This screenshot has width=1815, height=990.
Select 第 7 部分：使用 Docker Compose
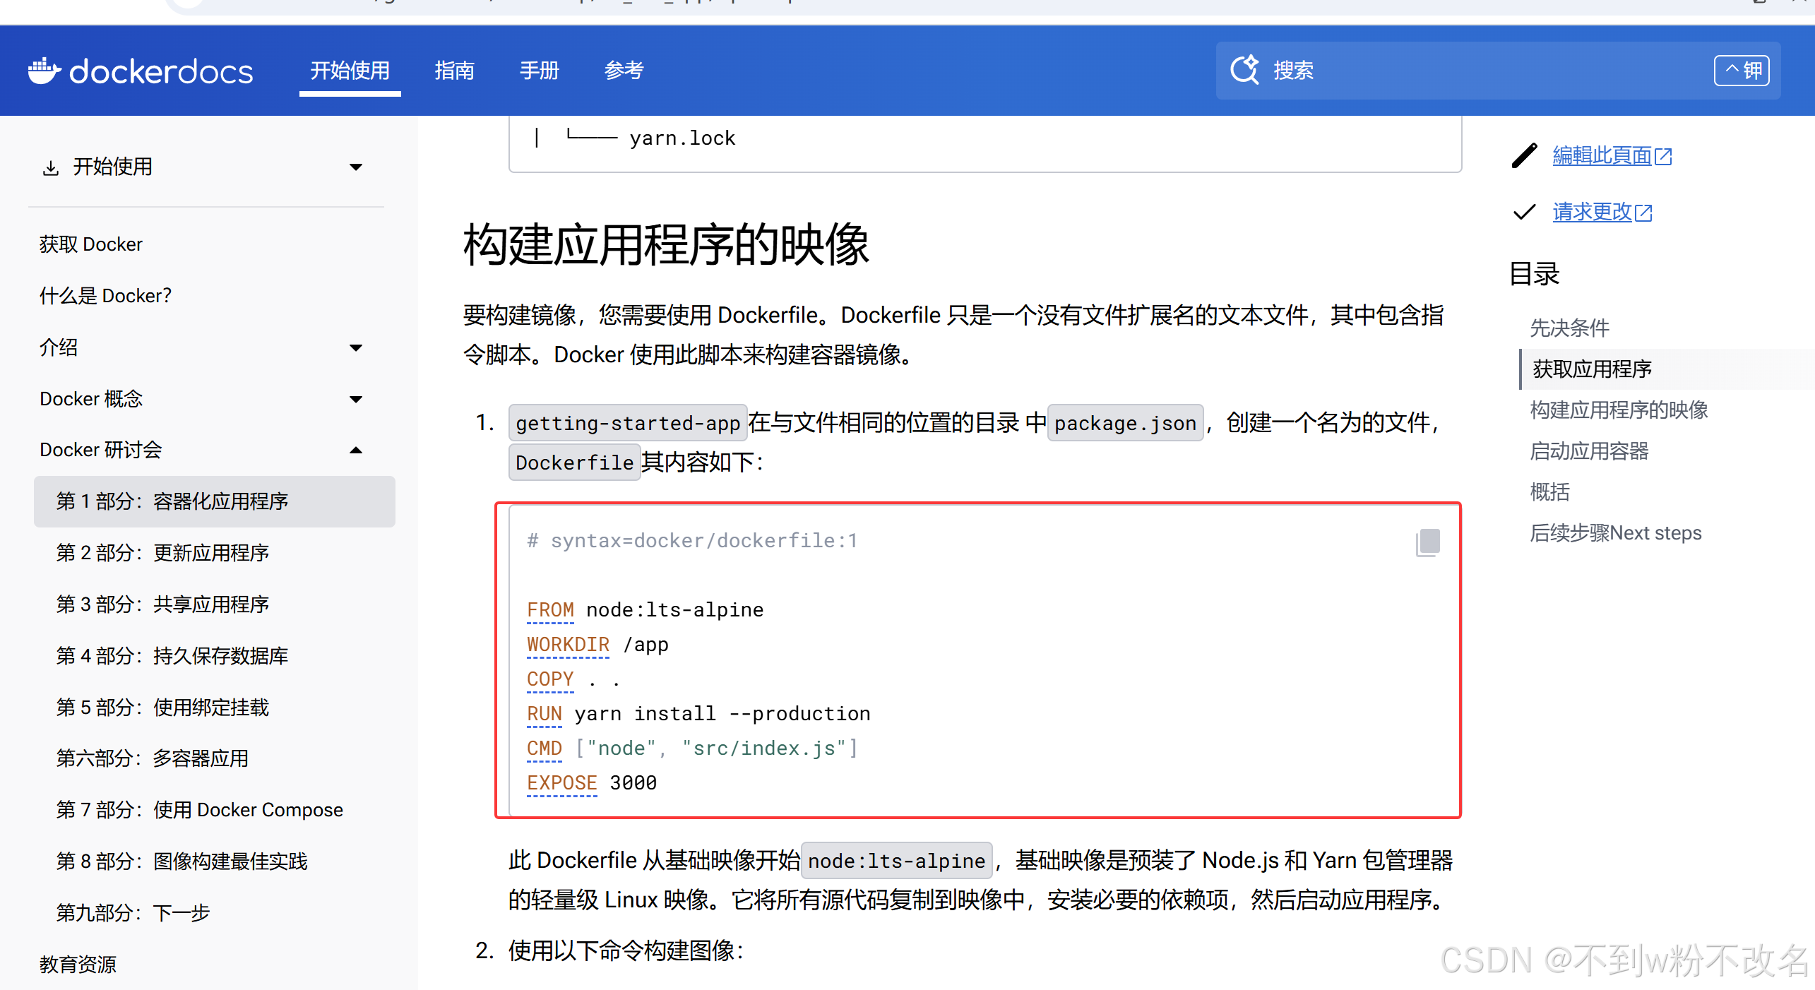tap(200, 810)
